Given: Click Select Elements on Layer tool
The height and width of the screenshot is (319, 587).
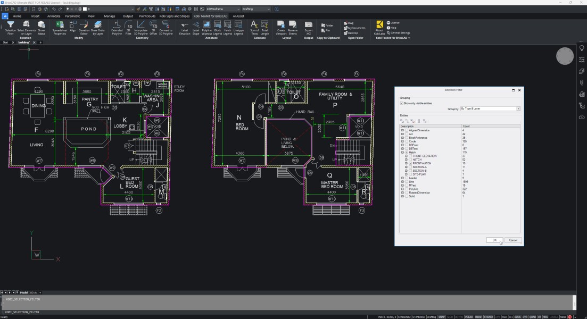Looking at the screenshot, I should tap(27, 28).
